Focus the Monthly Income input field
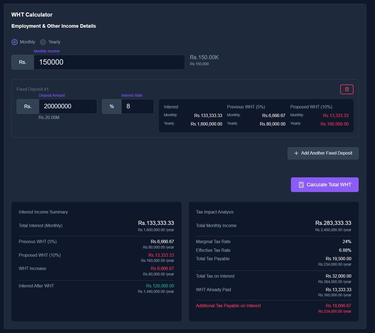 coord(109,62)
